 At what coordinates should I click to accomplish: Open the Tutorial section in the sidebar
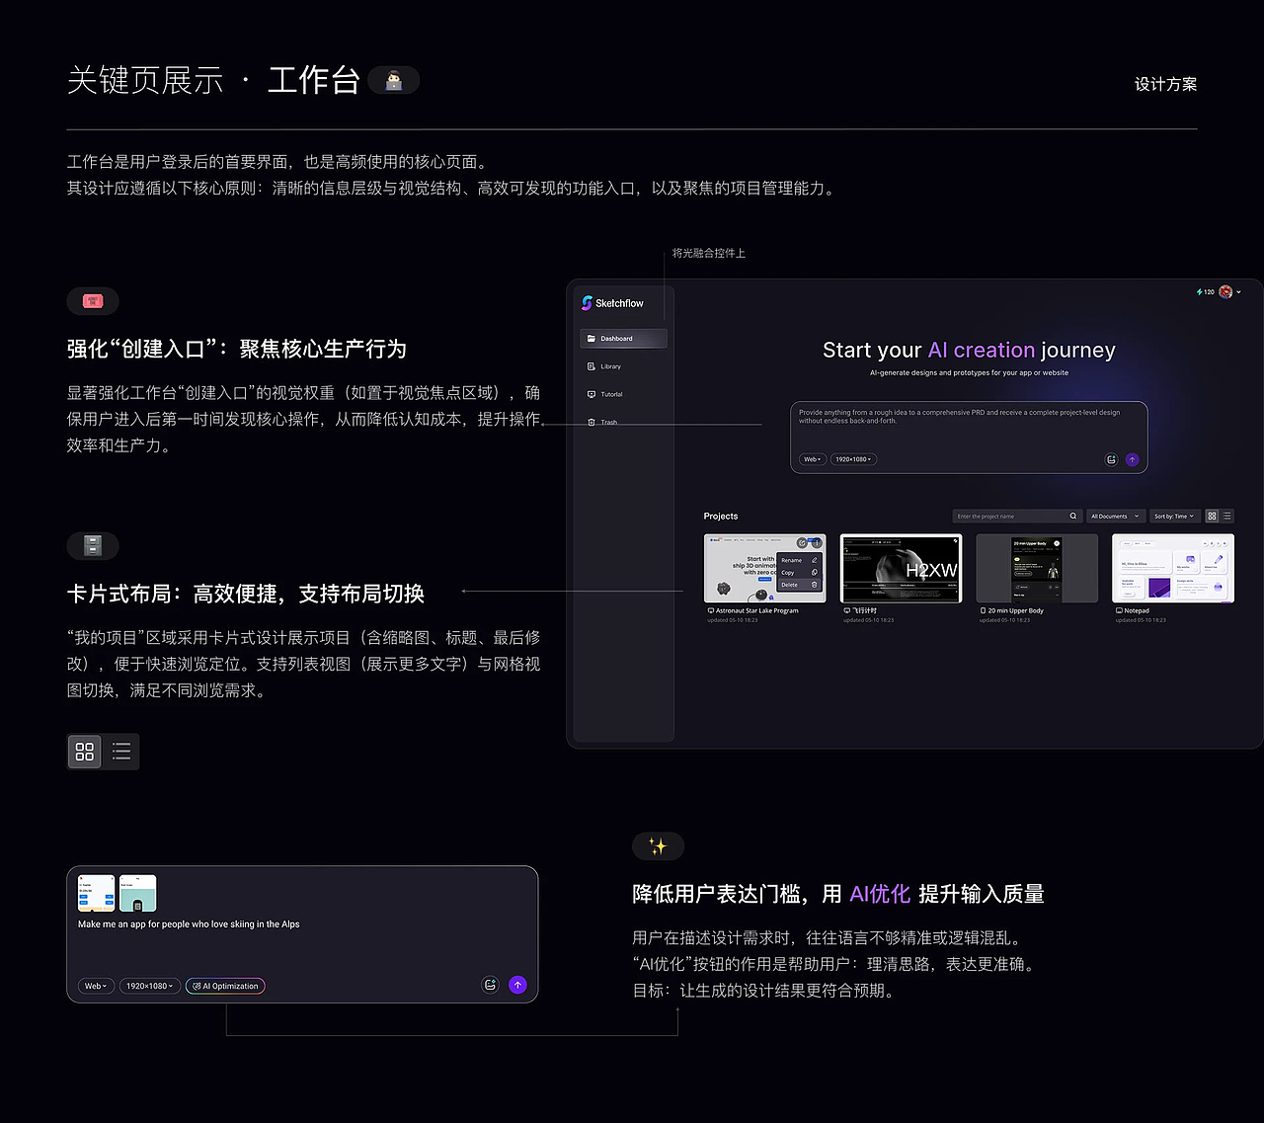(610, 394)
